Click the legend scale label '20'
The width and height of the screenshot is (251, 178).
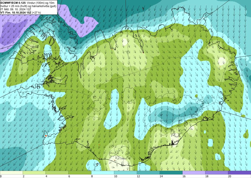[x=230, y=176]
